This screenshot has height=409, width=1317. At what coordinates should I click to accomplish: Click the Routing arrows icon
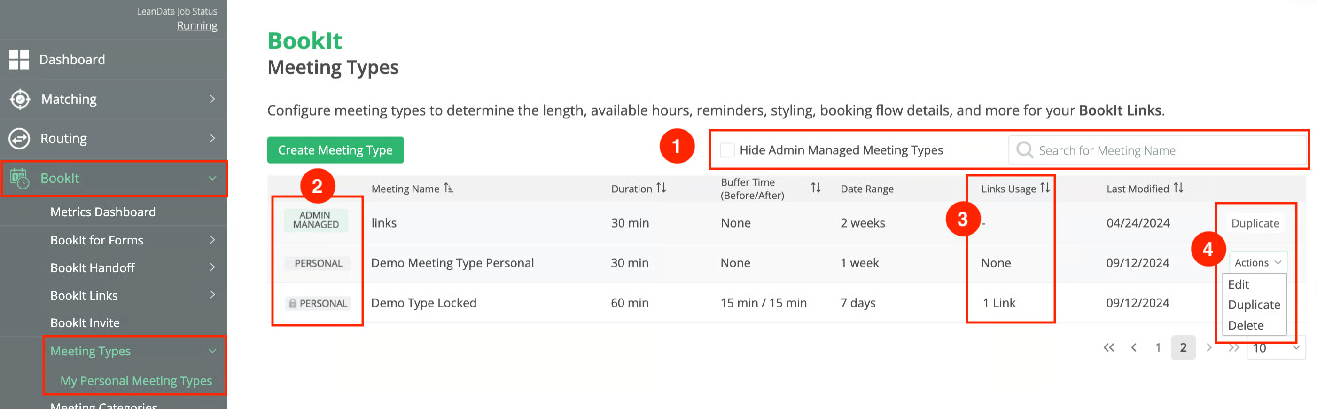(x=19, y=139)
